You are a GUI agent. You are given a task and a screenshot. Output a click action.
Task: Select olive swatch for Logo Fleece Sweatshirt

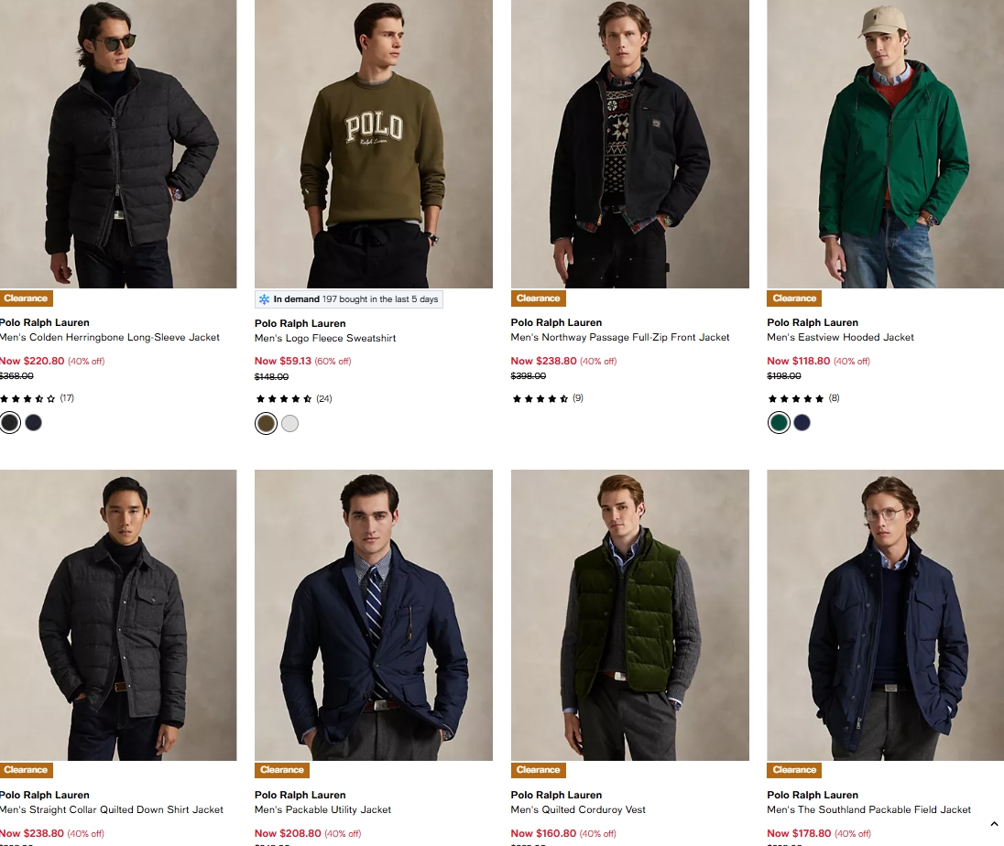pos(266,423)
